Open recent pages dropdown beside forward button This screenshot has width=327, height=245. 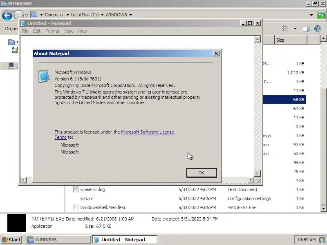(26, 15)
